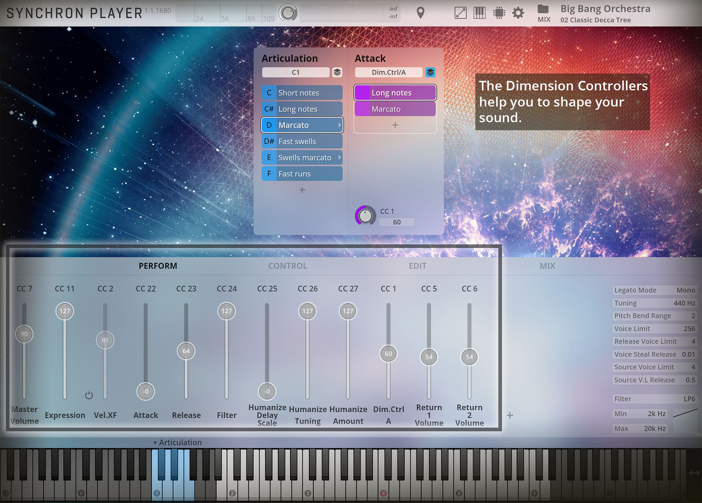Click Humanize Tuning slider handle

pos(307,311)
